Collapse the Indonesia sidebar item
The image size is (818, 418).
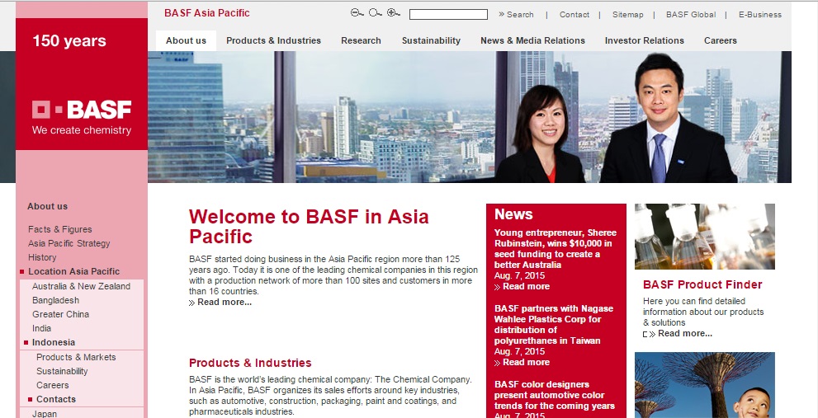pos(53,342)
